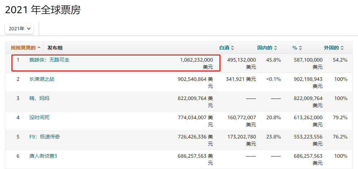Sort by 国内的 column header
358x169 pixels.
(267, 48)
